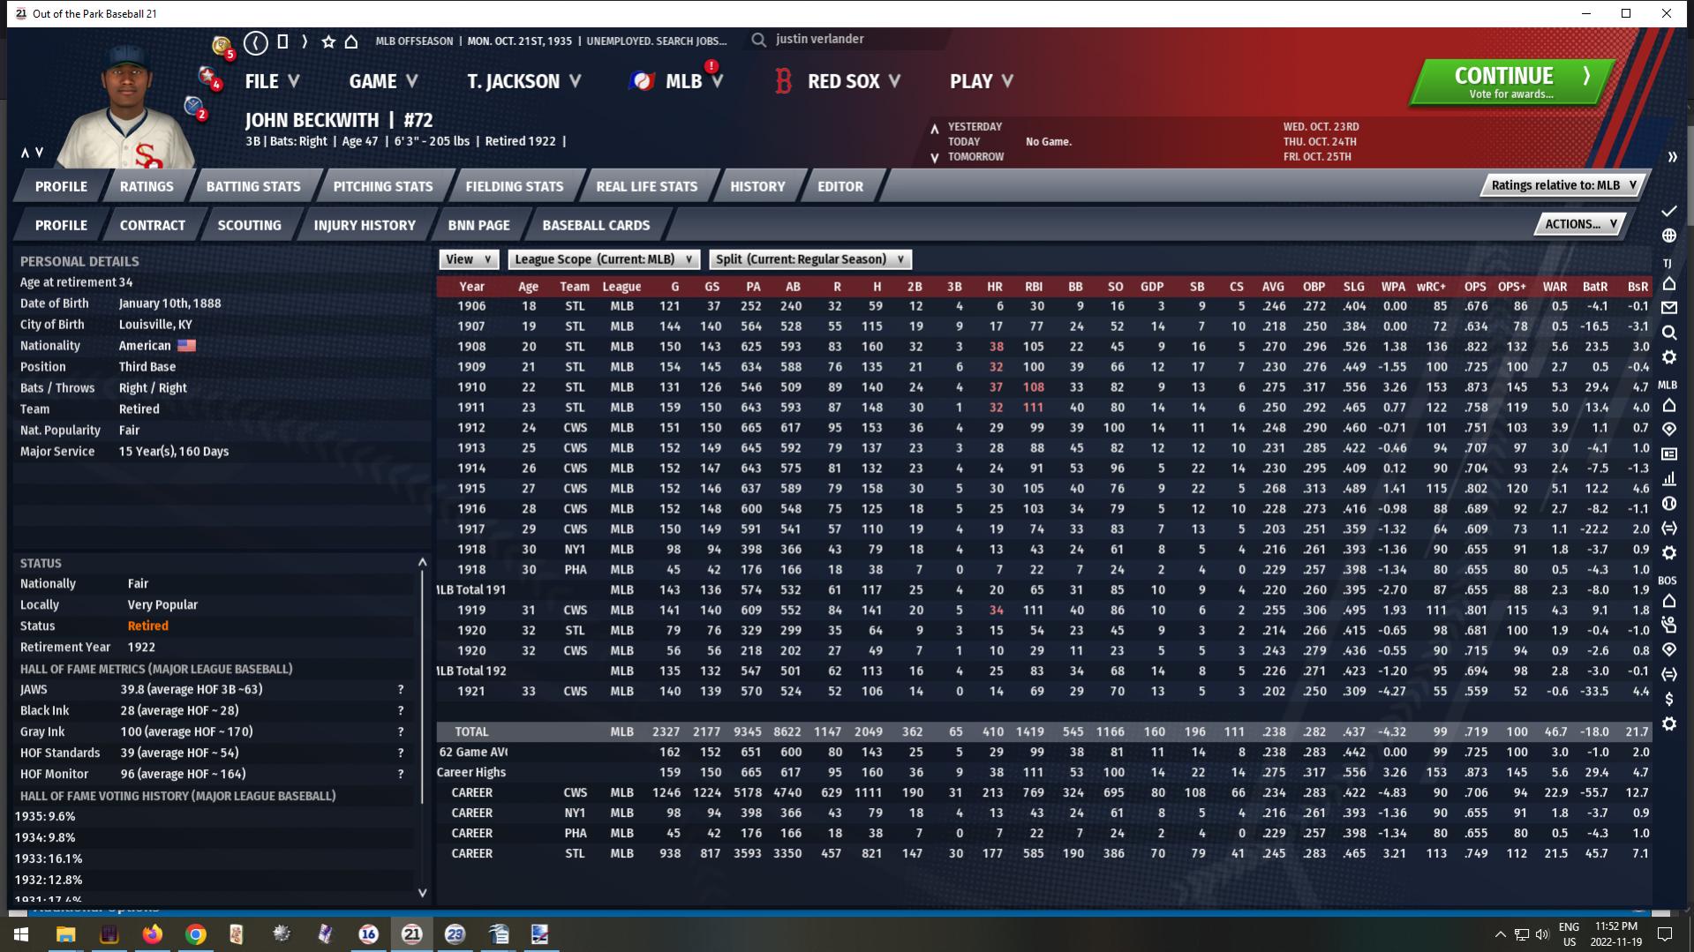
Task: Click the checkmark icon in right sidebar
Action: [x=1668, y=211]
